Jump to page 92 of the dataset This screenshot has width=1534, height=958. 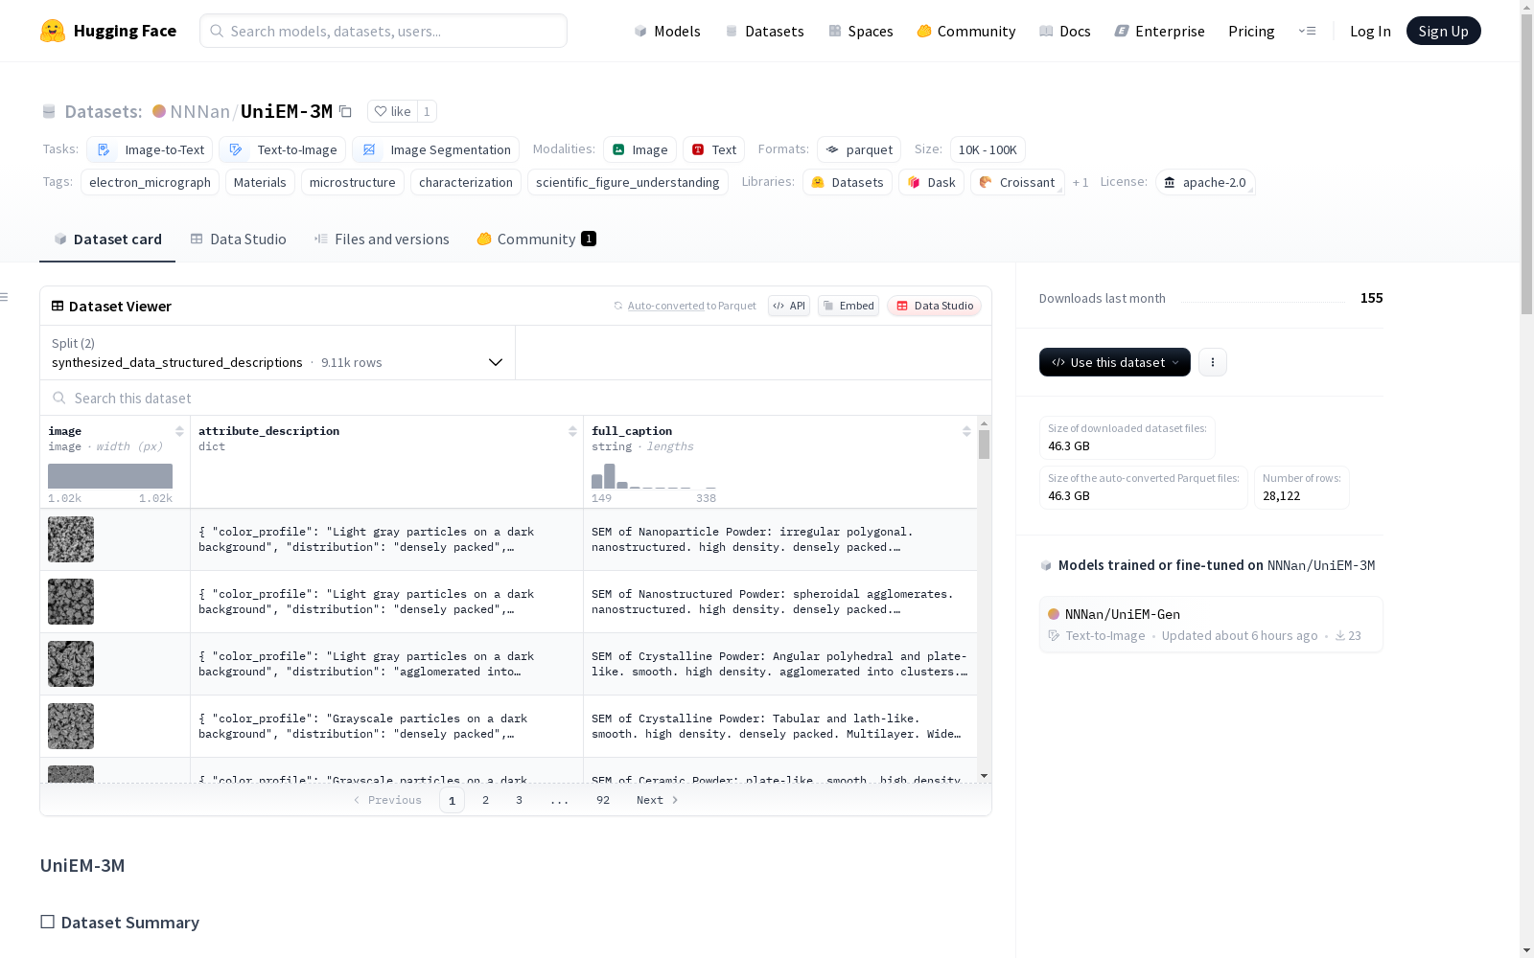(x=603, y=800)
